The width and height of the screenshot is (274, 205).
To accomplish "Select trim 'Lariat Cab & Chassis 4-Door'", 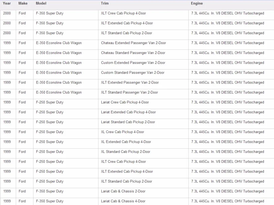I will pos(123,201).
